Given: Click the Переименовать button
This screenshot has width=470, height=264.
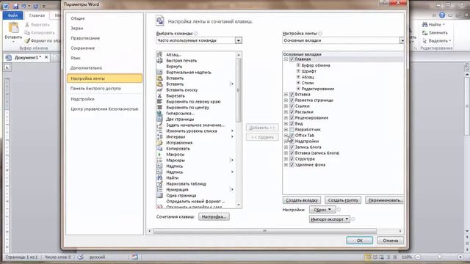Looking at the screenshot, I should tap(385, 200).
